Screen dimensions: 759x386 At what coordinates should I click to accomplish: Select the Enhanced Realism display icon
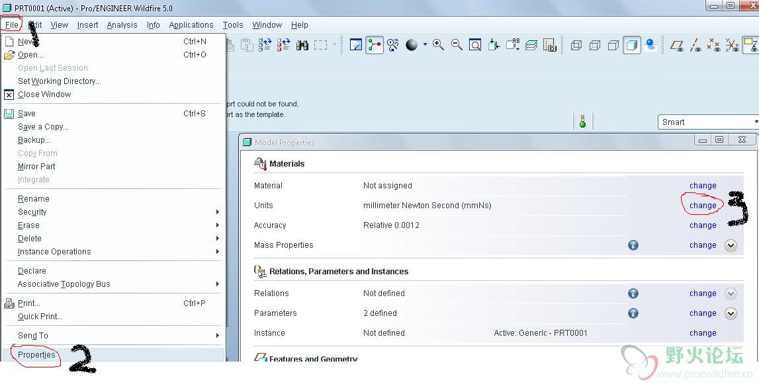pos(651,45)
